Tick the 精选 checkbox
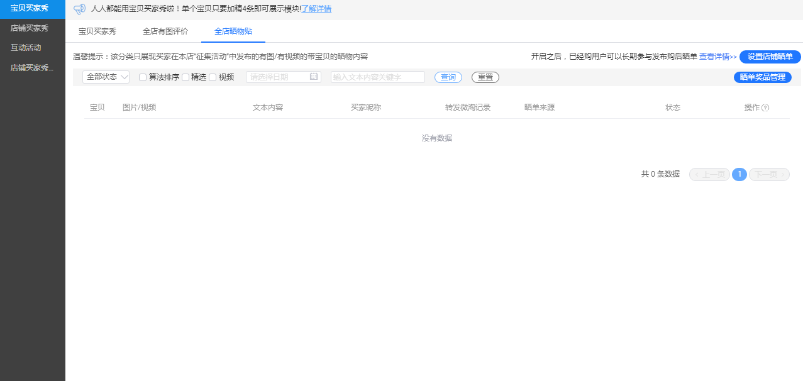 click(x=186, y=77)
